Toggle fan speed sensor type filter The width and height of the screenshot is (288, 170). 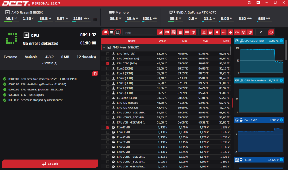(230, 32)
